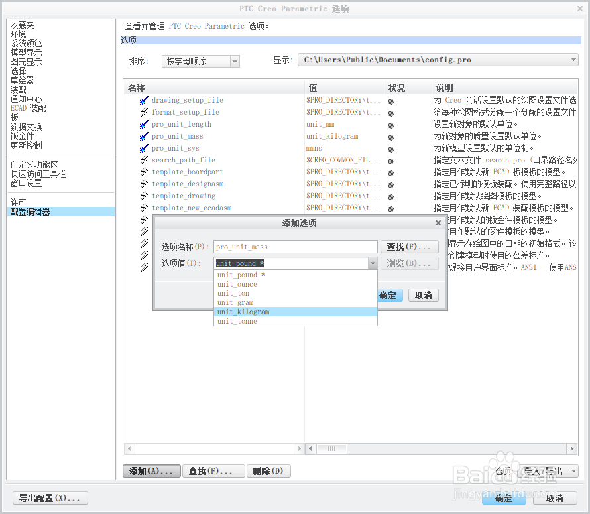The image size is (590, 514).
Task: Click the 状况 column header
Action: 408,88
